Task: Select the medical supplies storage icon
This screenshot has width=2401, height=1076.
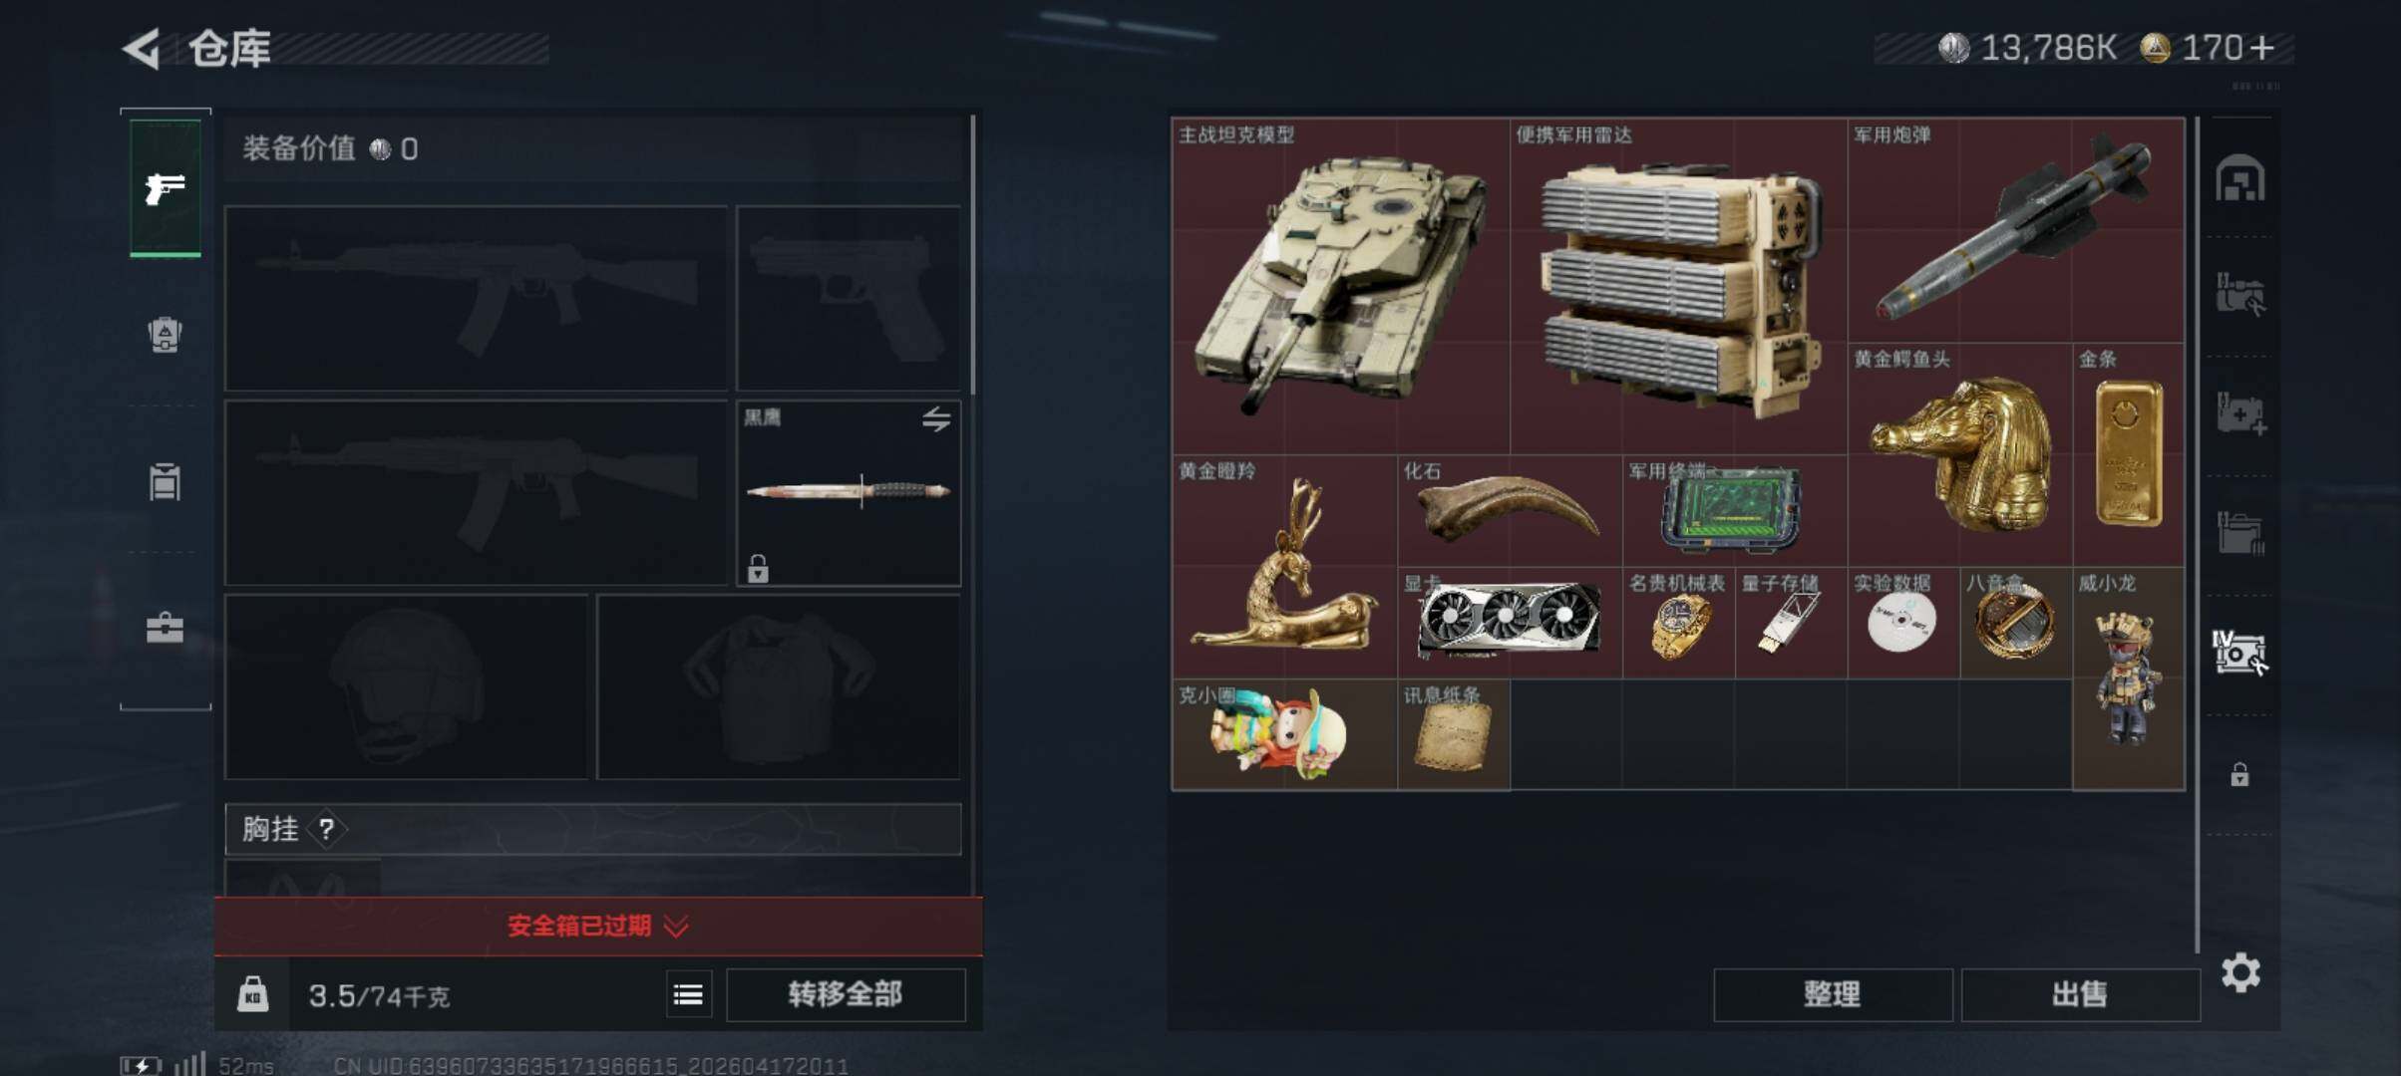Action: point(2240,412)
